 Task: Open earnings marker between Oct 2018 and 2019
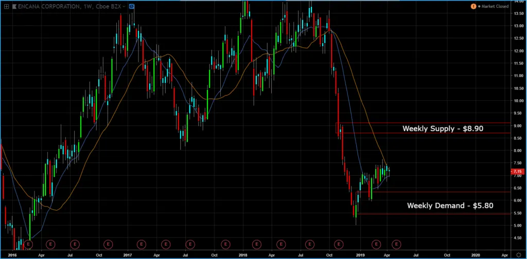coord(339,244)
